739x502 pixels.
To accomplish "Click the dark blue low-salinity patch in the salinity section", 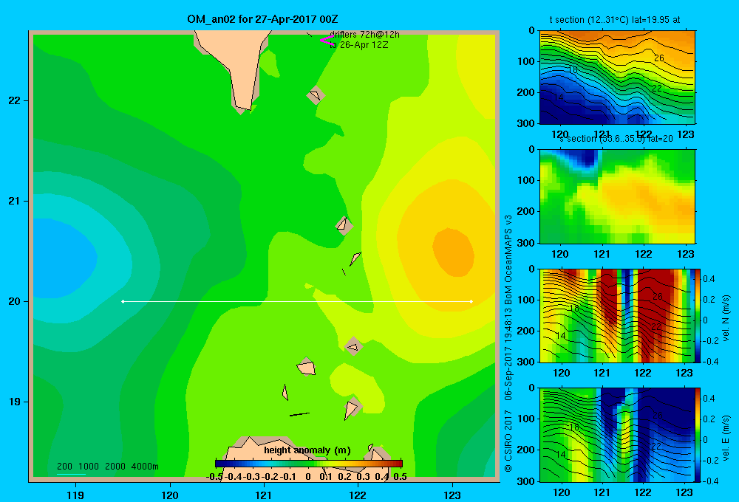I will [x=583, y=158].
